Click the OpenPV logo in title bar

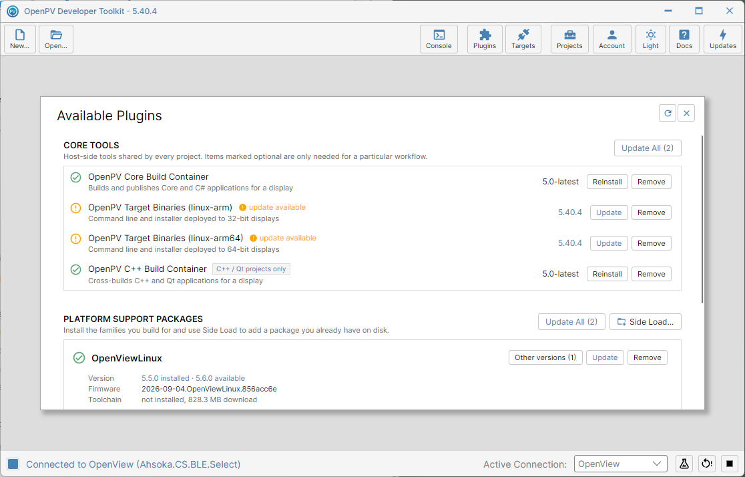(x=13, y=11)
